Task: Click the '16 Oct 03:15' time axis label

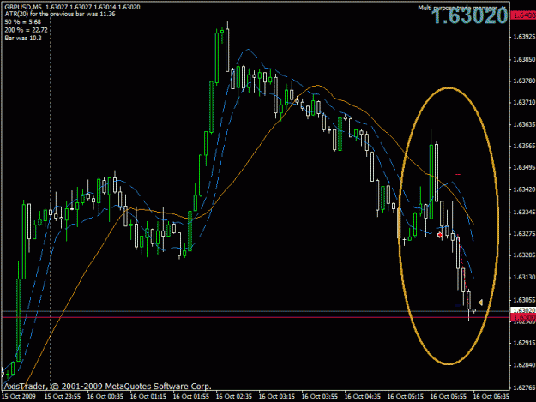Action: coord(277,396)
